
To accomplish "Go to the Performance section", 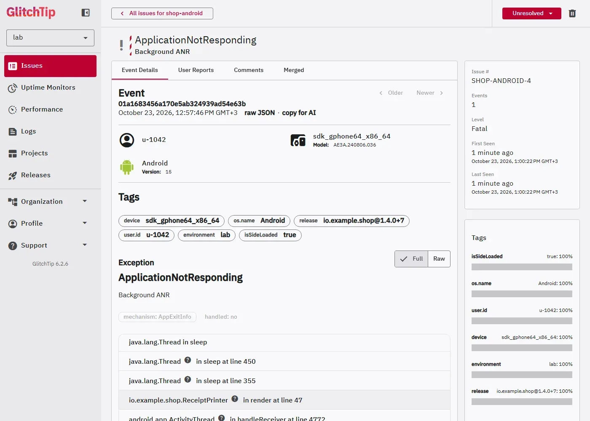I will pyautogui.click(x=50, y=109).
